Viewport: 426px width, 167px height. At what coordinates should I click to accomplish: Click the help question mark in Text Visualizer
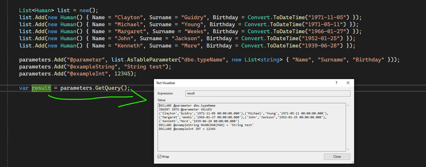tap(336, 83)
